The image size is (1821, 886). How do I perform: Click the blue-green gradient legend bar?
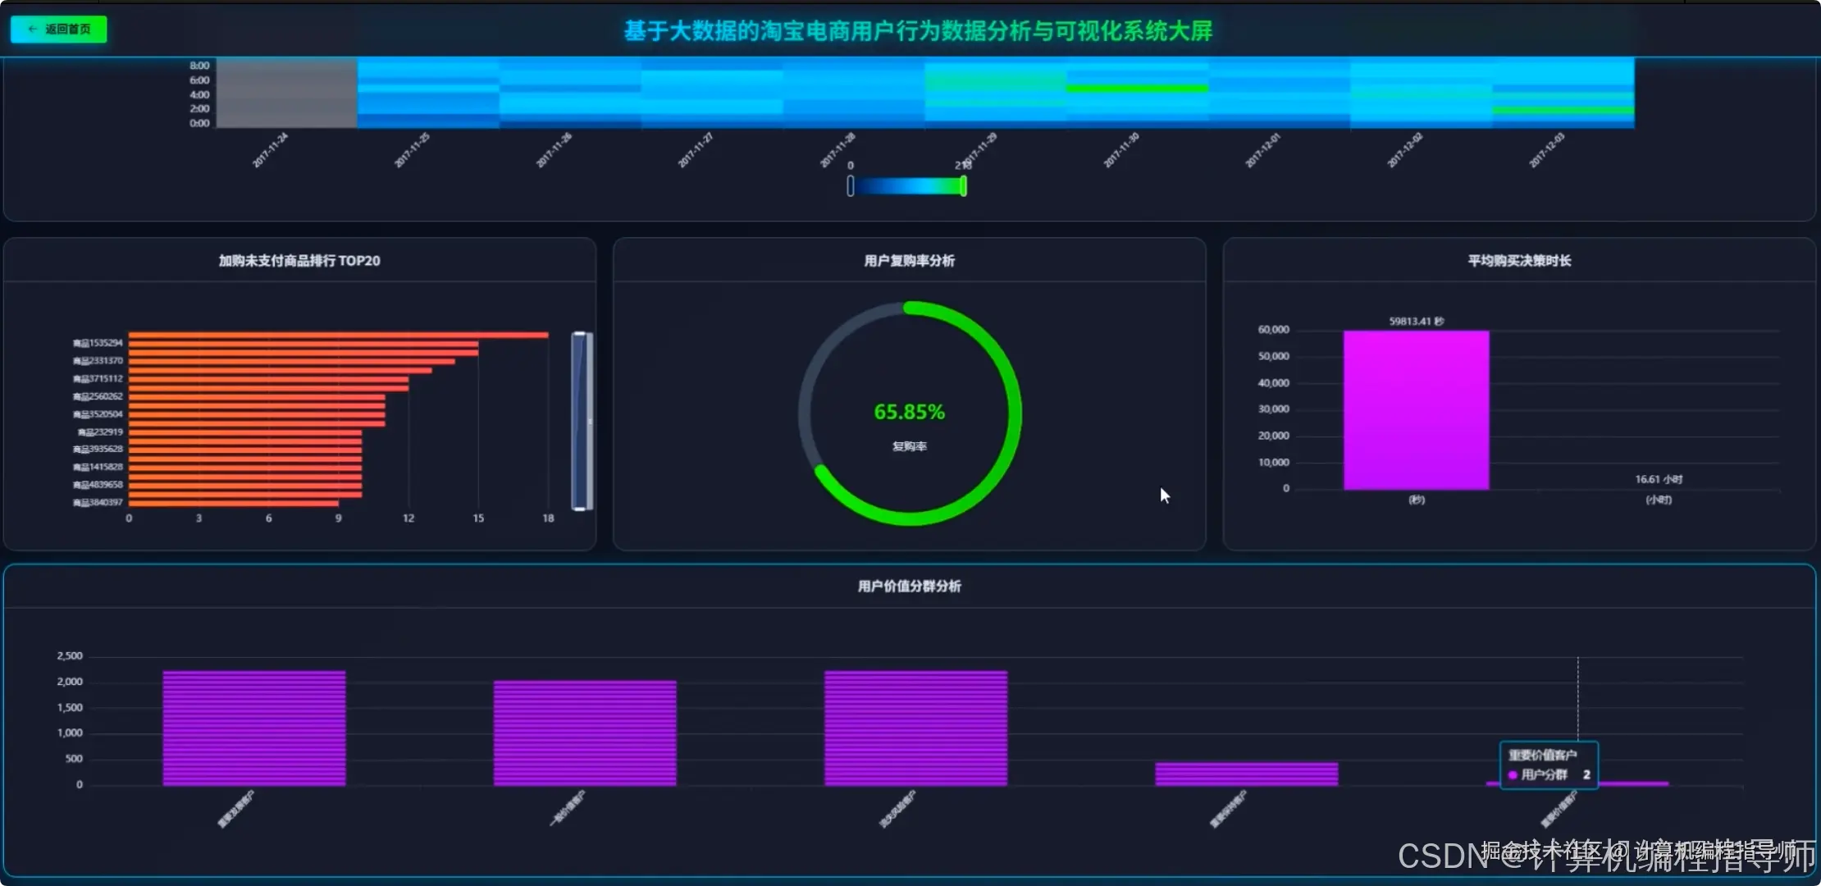click(x=906, y=186)
